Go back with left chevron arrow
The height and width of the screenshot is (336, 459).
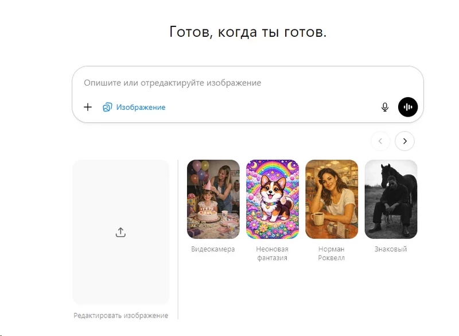point(380,141)
